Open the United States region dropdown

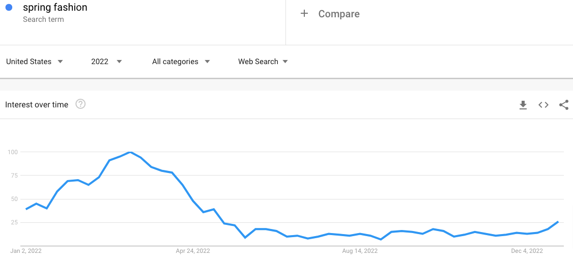click(x=35, y=62)
